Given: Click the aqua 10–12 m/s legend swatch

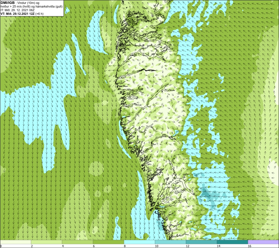Looking at the screenshot, I should 170,242.
